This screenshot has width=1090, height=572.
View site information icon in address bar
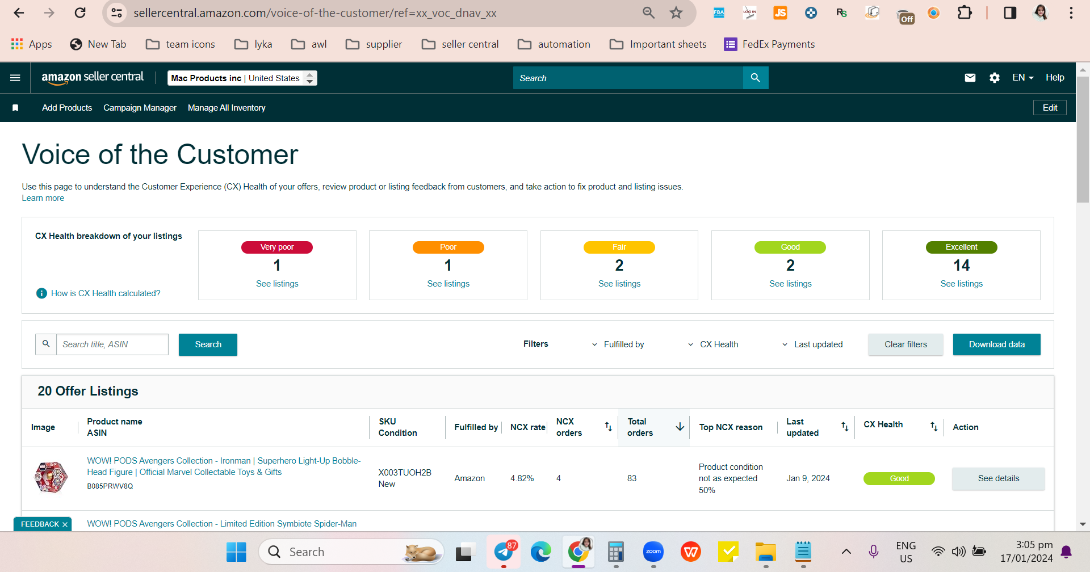(x=117, y=12)
